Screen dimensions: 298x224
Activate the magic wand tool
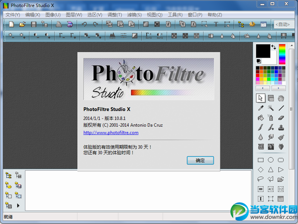pyautogui.click(x=271, y=108)
